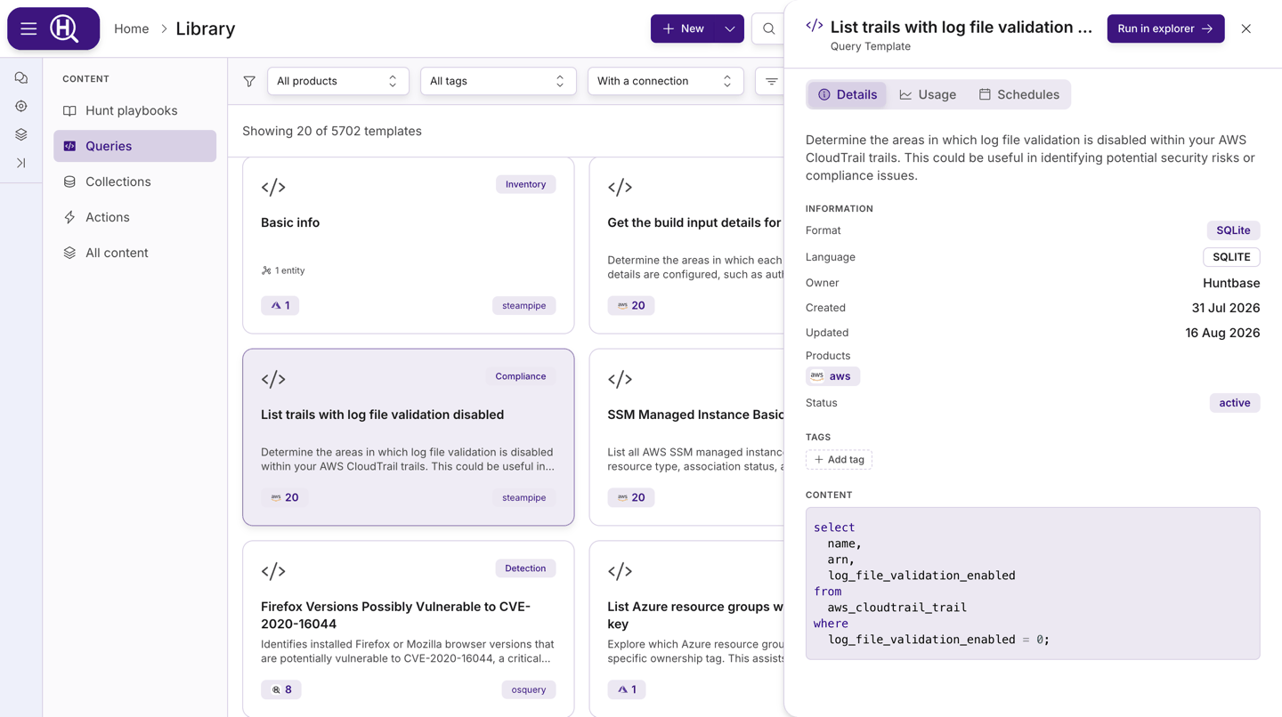Open Collections in the sidebar
Viewport: 1282px width, 717px height.
[134, 181]
